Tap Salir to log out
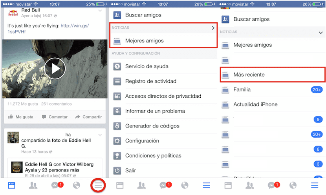The image size is (326, 195). [x=163, y=171]
